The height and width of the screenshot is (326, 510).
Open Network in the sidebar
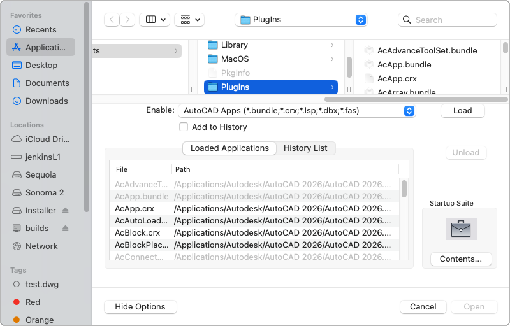pos(41,246)
